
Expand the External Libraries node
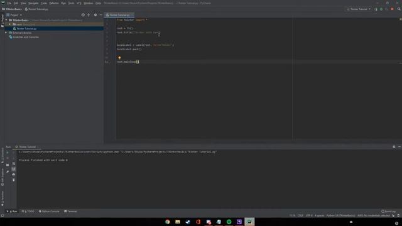point(6,33)
